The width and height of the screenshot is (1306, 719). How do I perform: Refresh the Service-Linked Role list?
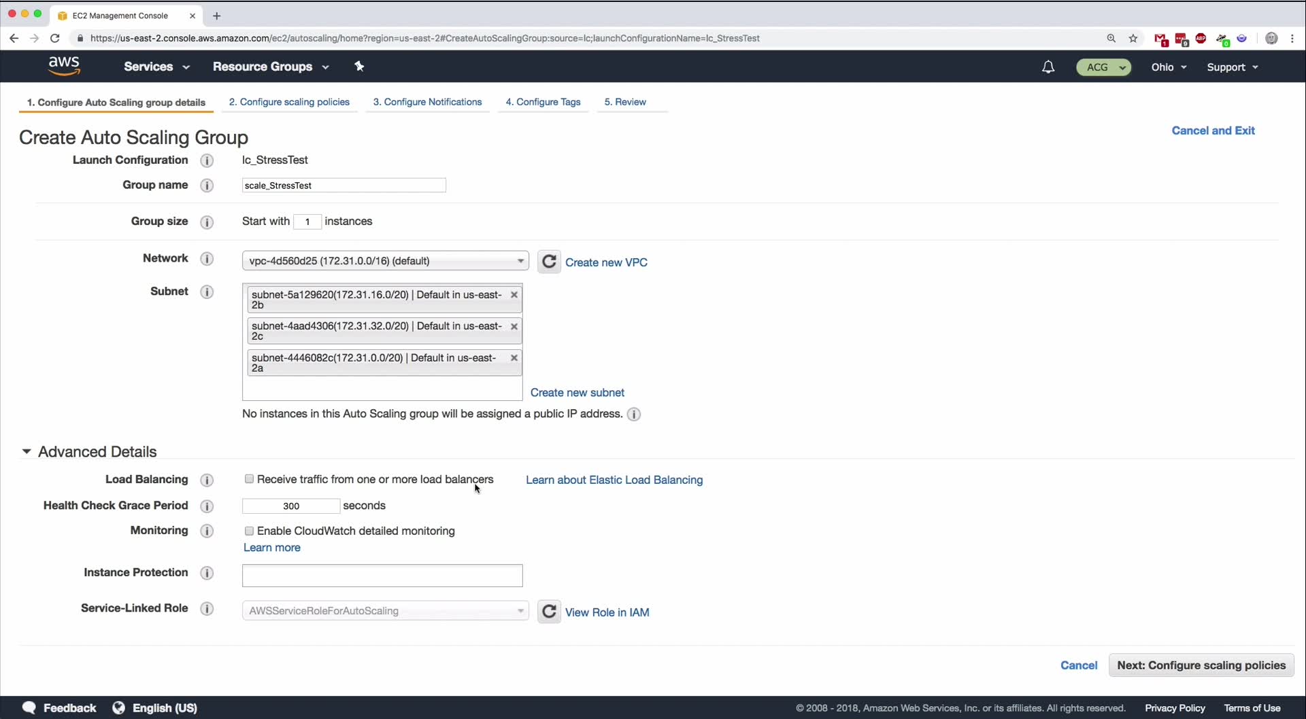[x=549, y=612]
